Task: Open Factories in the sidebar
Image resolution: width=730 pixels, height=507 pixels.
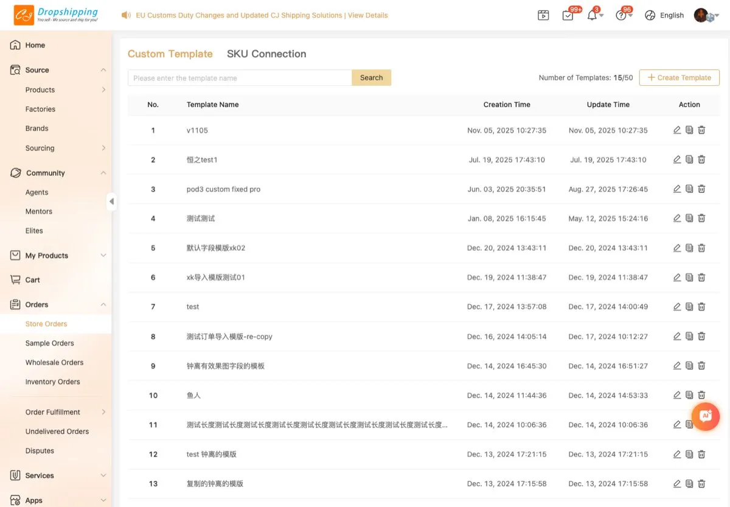Action: (40, 109)
